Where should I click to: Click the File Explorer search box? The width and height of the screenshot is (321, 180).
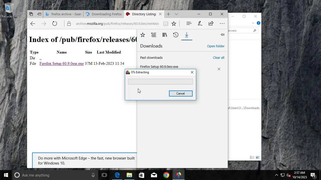click(x=242, y=30)
